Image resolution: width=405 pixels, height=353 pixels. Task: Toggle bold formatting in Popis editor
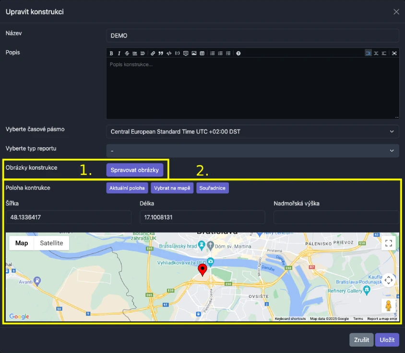point(111,53)
